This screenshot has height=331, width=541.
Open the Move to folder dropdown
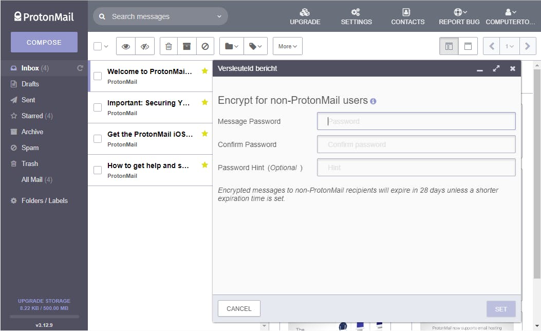point(232,46)
